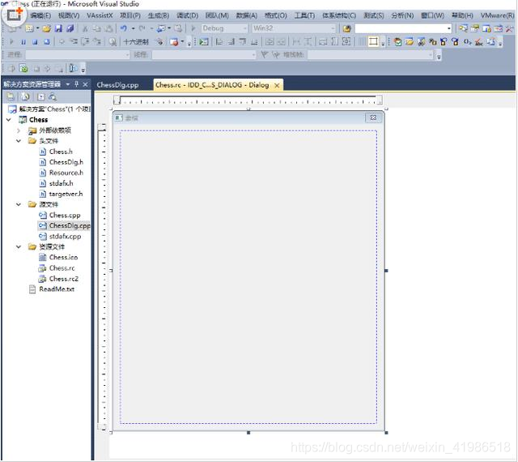Click the dialog preview's close button
The height and width of the screenshot is (462, 518).
pos(373,118)
